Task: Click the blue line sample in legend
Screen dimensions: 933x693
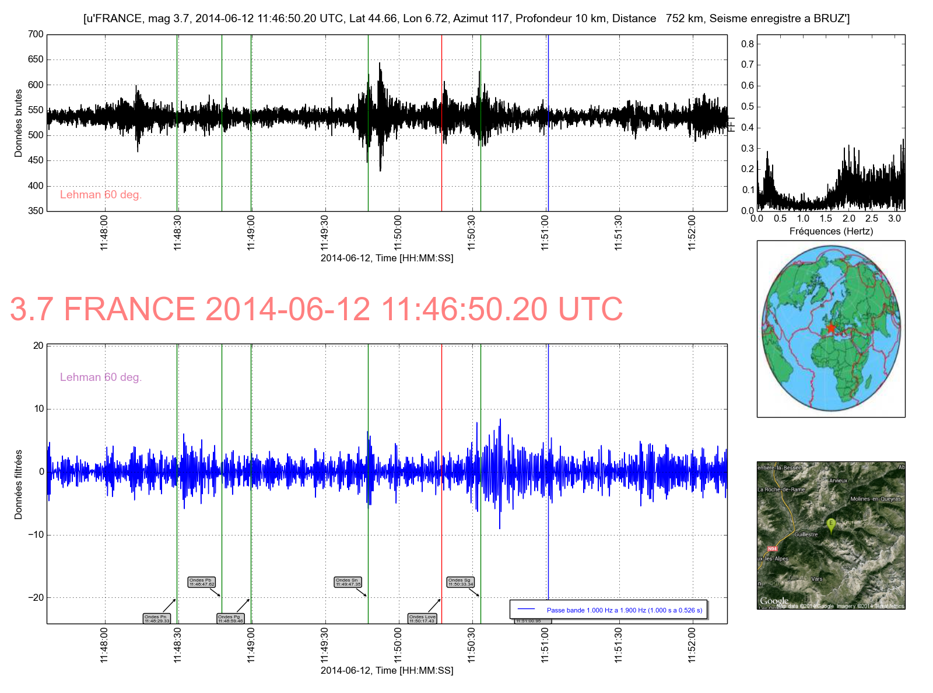Action: coord(526,610)
